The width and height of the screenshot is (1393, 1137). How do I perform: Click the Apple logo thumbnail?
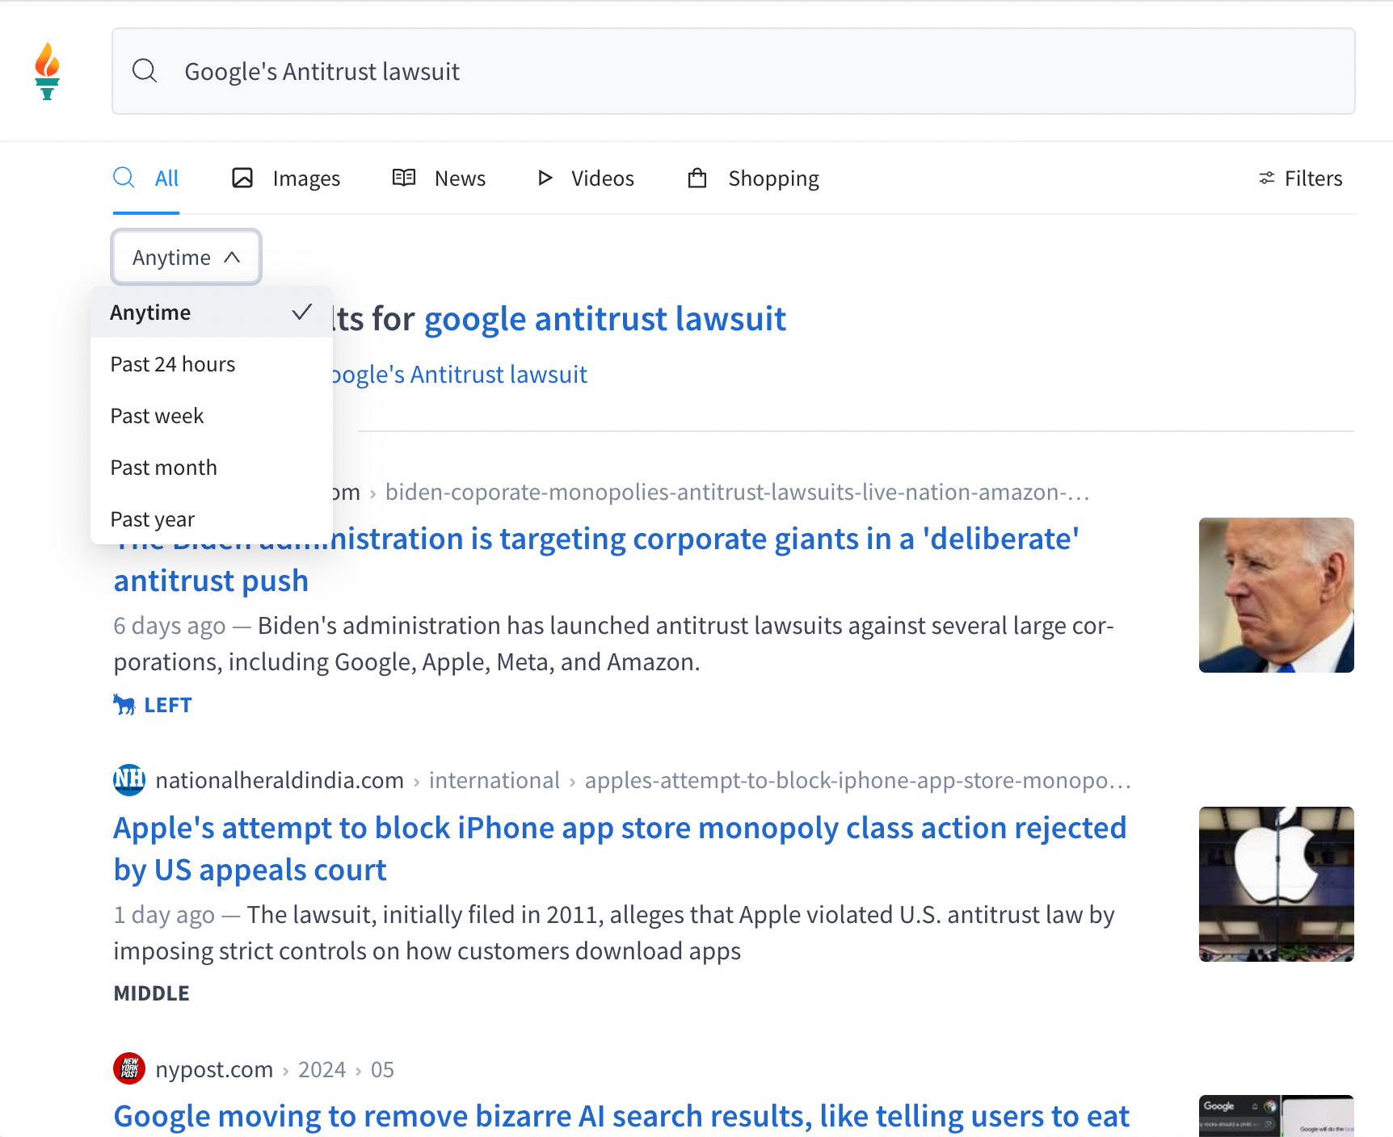(1276, 884)
